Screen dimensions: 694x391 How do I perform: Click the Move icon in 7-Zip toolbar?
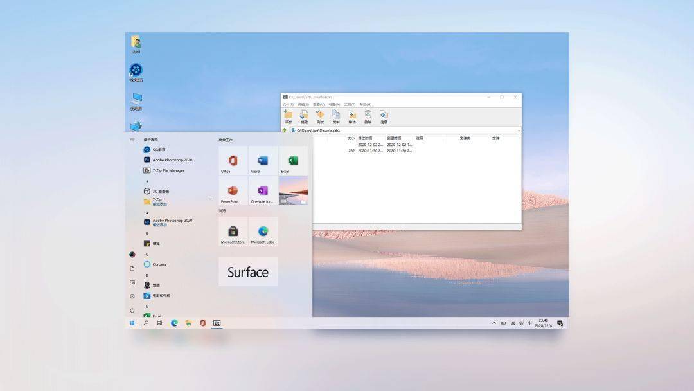pos(352,117)
